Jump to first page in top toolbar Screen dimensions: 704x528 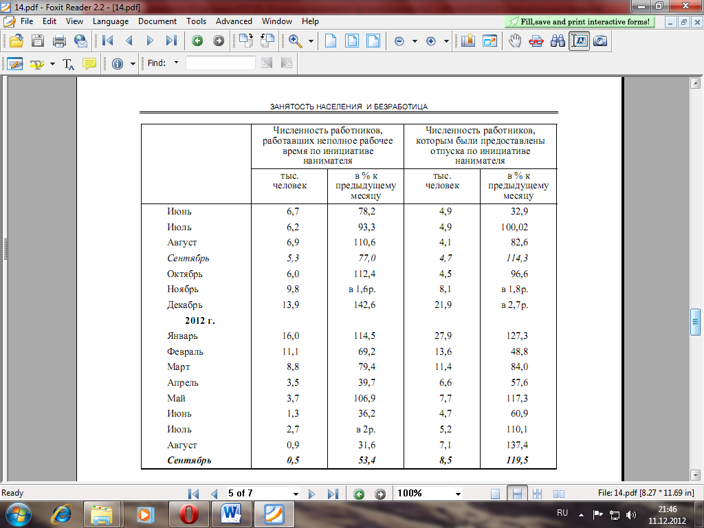point(108,41)
